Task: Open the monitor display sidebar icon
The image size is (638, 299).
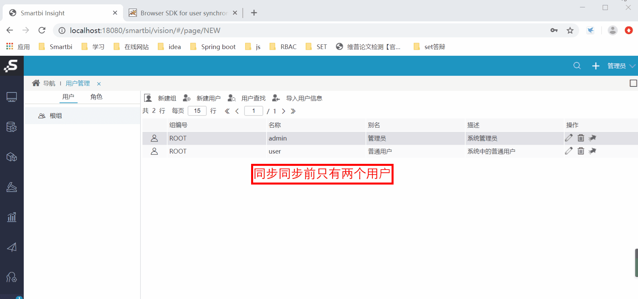Action: [12, 97]
